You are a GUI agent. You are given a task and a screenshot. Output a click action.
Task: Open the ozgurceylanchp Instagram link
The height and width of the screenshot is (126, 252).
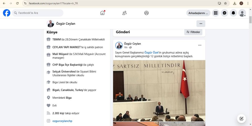pos(62,121)
